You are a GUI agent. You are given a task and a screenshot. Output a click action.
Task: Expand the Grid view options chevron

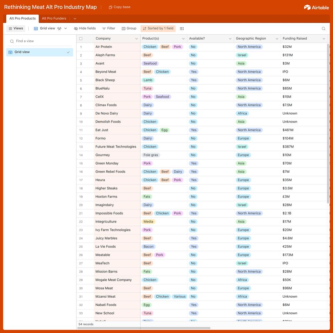pos(66,28)
